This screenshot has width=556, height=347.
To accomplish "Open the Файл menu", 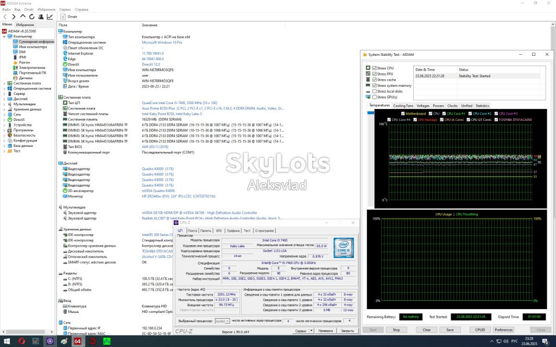I will pyautogui.click(x=6, y=10).
